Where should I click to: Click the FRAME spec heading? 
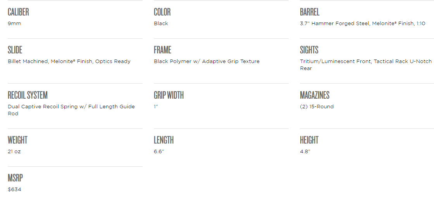(162, 50)
